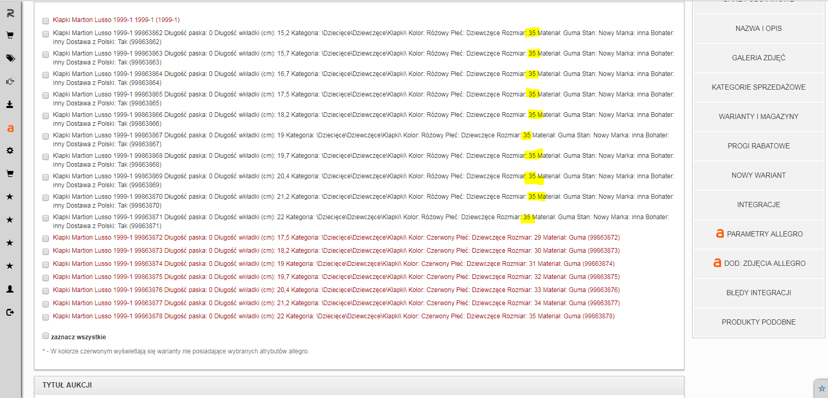The image size is (828, 398).
Task: Open settings gear in the sidebar
Action: [x=10, y=150]
